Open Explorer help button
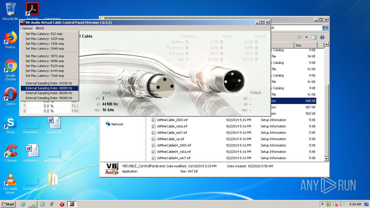Image resolution: width=370 pixels, height=208 pixels. [x=322, y=37]
